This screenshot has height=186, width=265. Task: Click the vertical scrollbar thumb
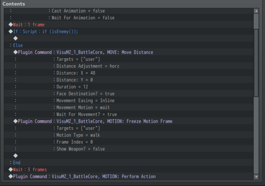tap(256, 63)
